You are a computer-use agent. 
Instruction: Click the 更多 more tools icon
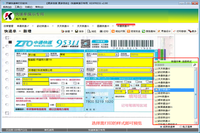190,31
